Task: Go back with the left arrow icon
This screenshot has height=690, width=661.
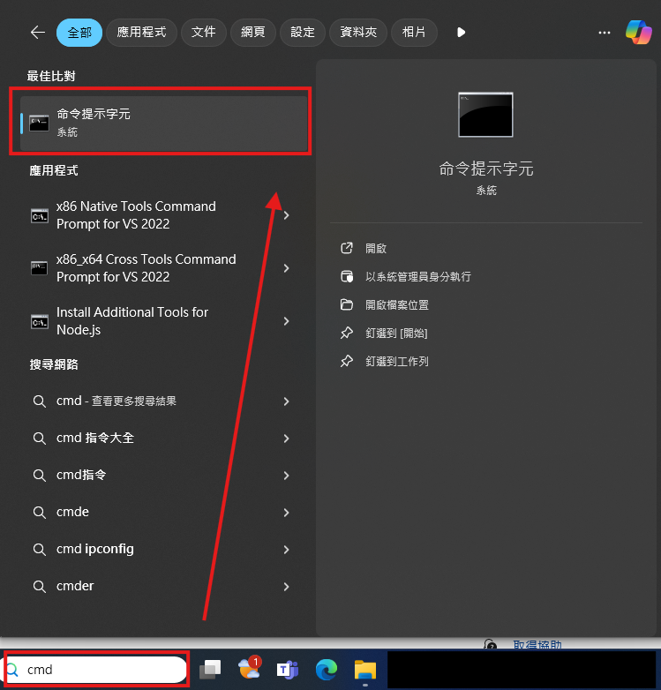Action: pos(38,32)
